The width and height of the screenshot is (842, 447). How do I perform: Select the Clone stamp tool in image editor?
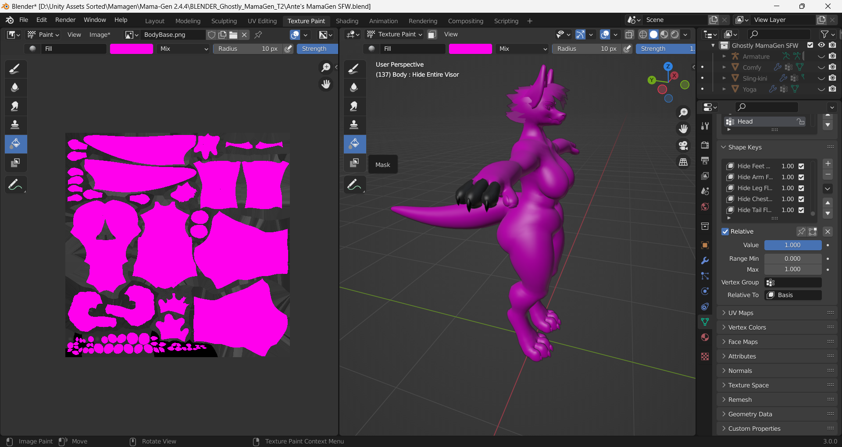click(15, 125)
